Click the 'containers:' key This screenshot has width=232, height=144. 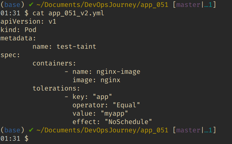point(54,63)
